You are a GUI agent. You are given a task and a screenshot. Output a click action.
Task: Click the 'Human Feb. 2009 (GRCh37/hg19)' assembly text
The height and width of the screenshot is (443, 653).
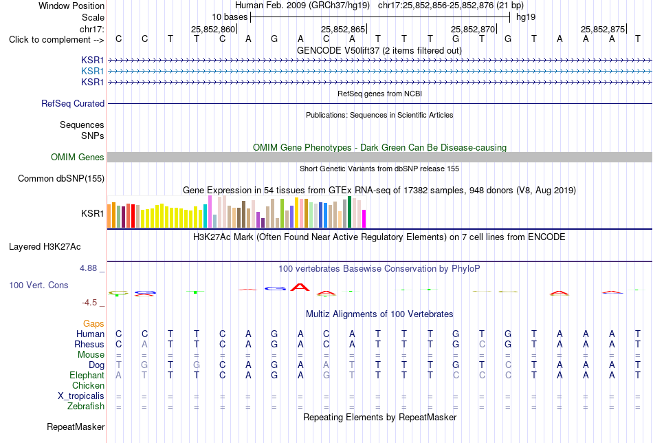click(302, 6)
